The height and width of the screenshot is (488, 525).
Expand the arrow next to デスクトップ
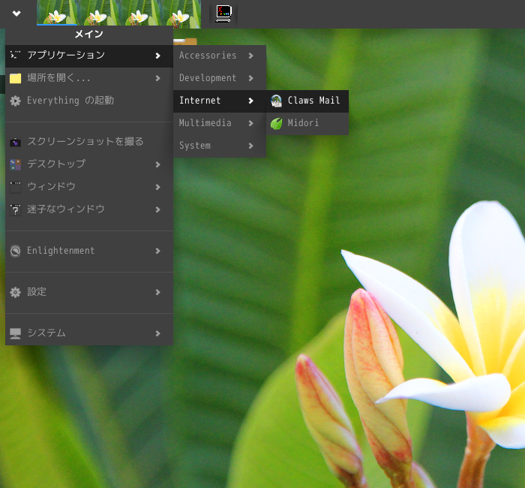(157, 164)
